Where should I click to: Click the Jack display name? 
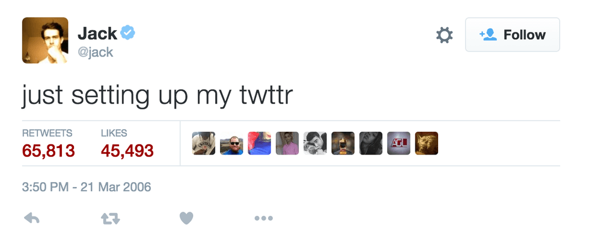(96, 34)
